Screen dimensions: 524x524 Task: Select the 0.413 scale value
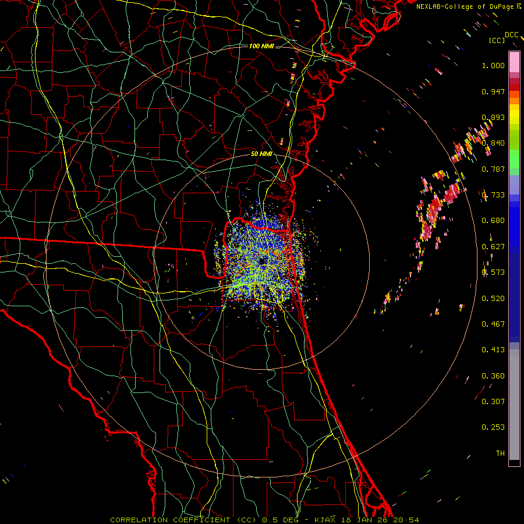coord(493,350)
